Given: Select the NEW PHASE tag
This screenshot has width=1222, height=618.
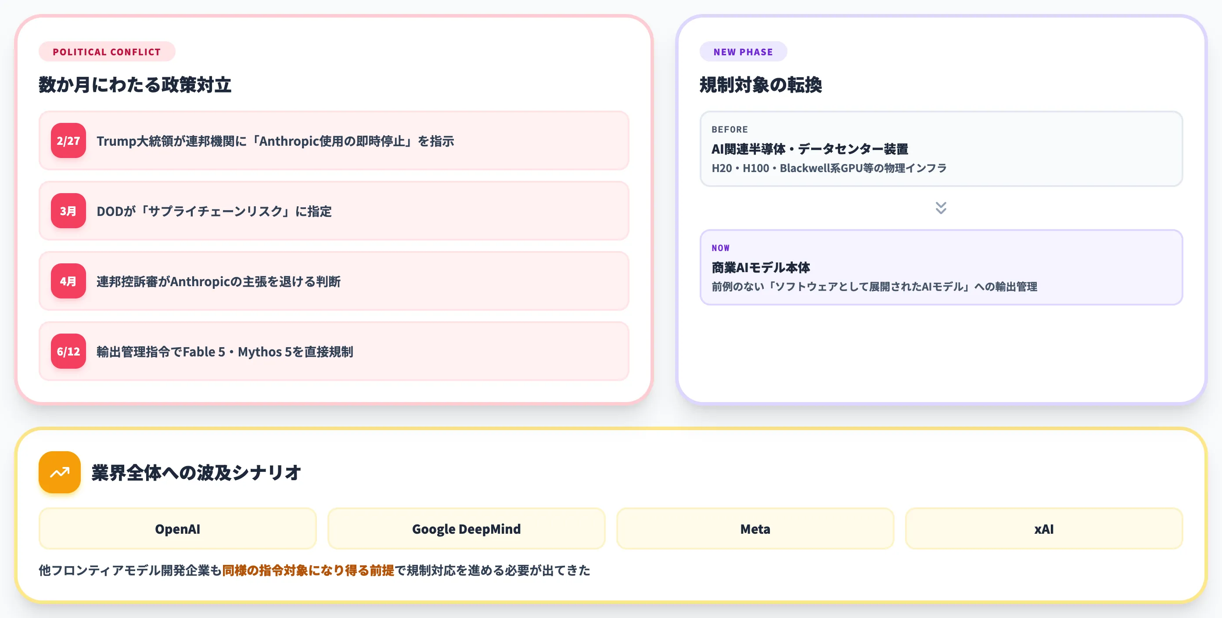Looking at the screenshot, I should [743, 52].
